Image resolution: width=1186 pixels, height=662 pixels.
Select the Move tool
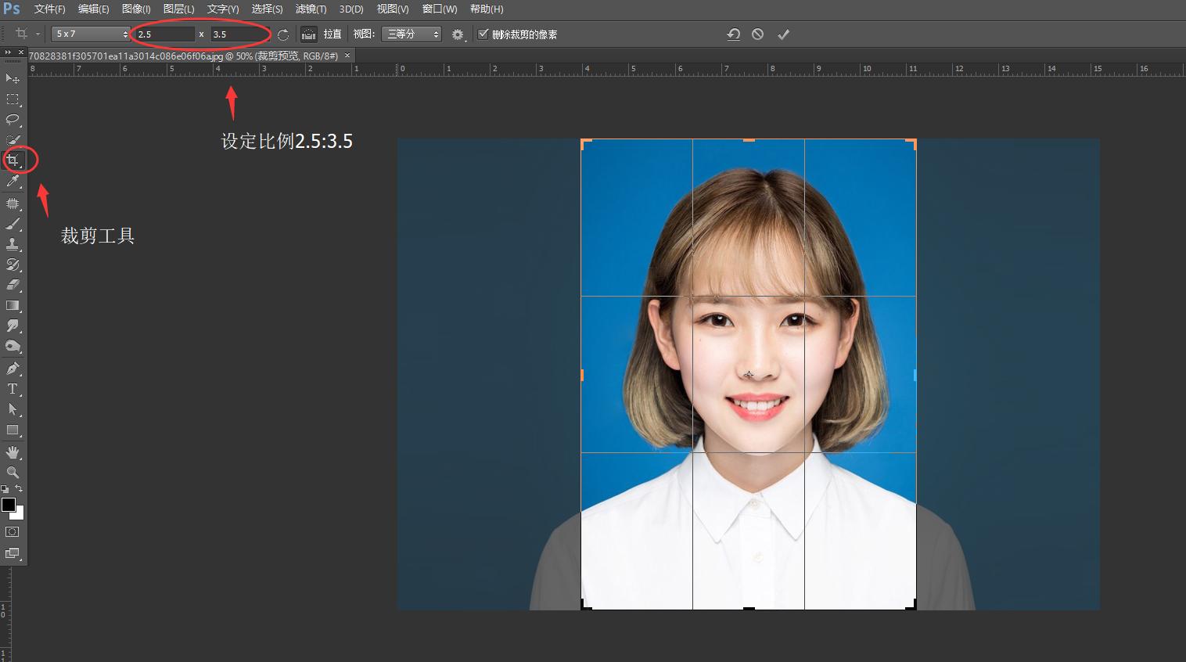[13, 78]
